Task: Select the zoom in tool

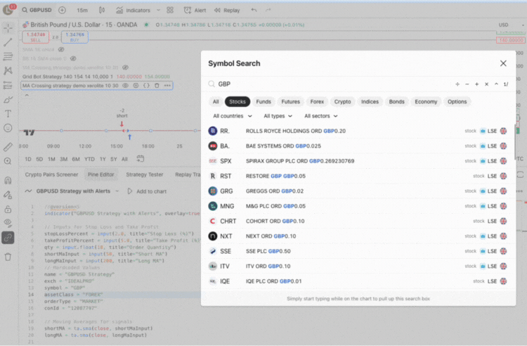Action: [8, 161]
